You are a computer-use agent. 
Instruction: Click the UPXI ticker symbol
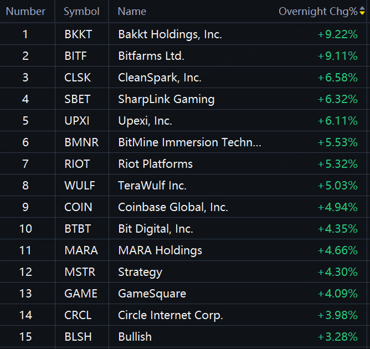coord(76,121)
